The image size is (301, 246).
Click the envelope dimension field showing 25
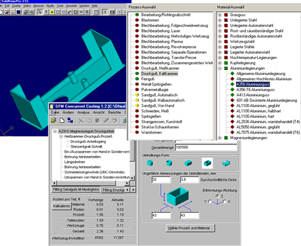click(161, 180)
